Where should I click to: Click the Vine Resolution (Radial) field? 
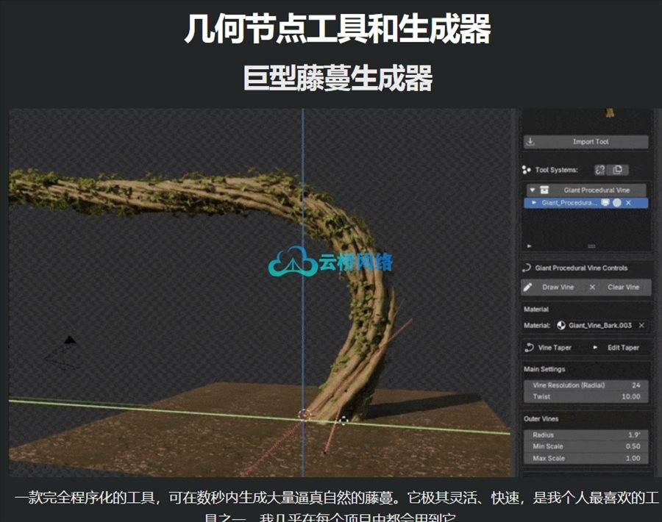coord(586,385)
